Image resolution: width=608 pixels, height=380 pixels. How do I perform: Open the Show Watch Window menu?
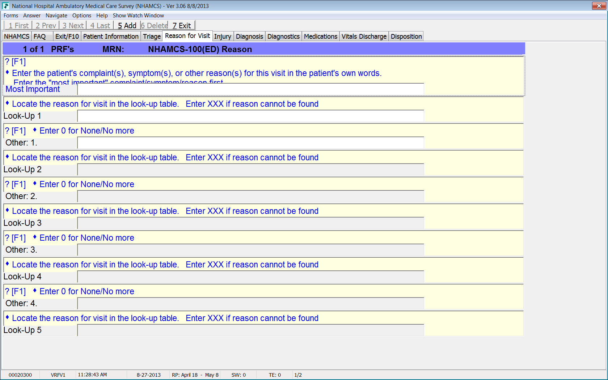[x=138, y=16]
